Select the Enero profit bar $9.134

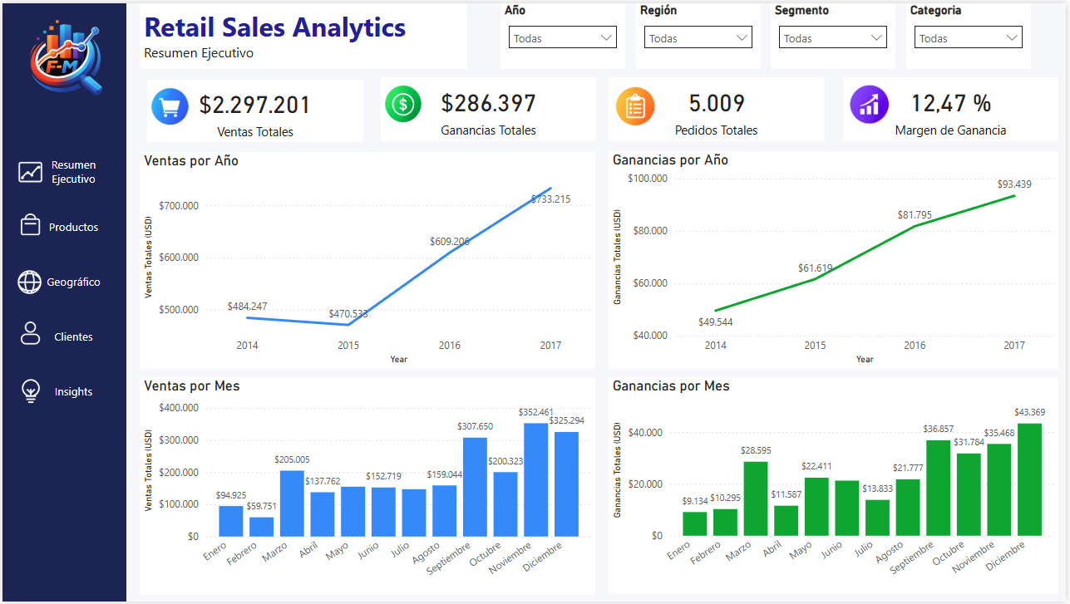click(694, 523)
